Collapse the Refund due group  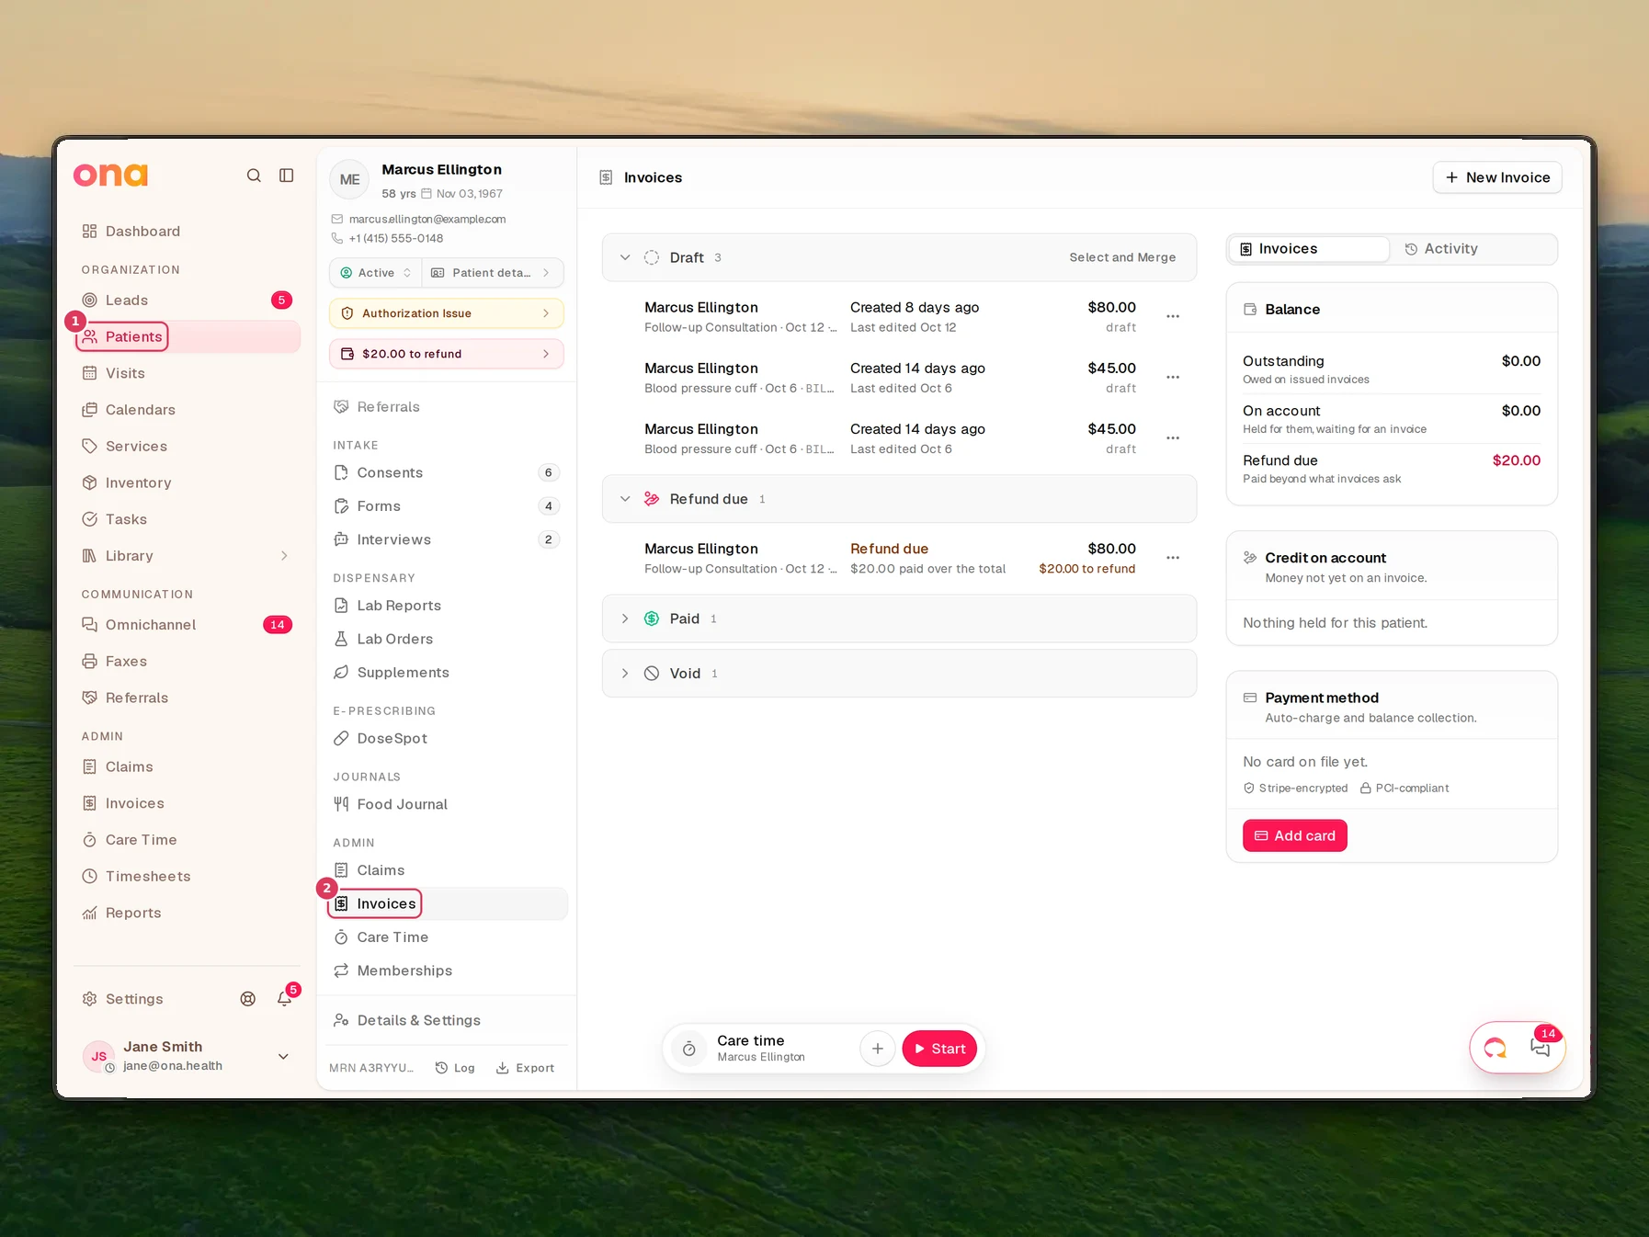625,499
